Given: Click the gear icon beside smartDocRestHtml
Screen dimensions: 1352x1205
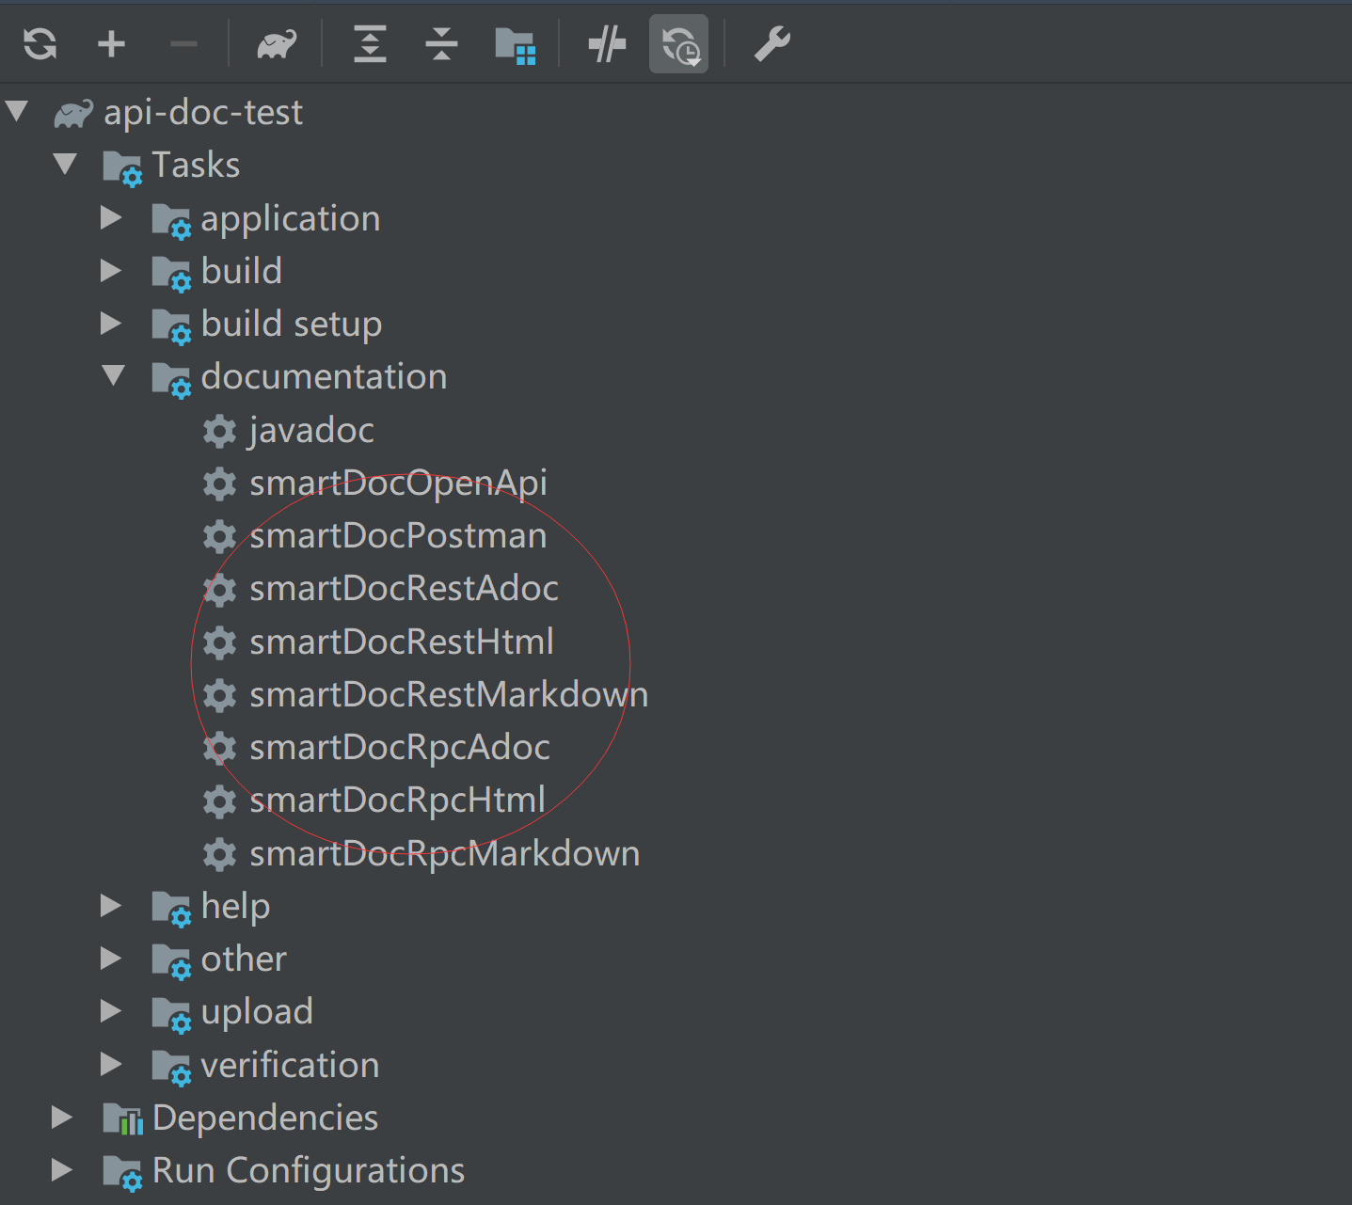Looking at the screenshot, I should coord(220,642).
